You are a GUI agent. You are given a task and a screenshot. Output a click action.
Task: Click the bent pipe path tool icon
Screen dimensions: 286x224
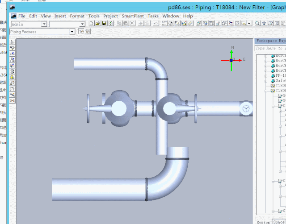click(12, 83)
